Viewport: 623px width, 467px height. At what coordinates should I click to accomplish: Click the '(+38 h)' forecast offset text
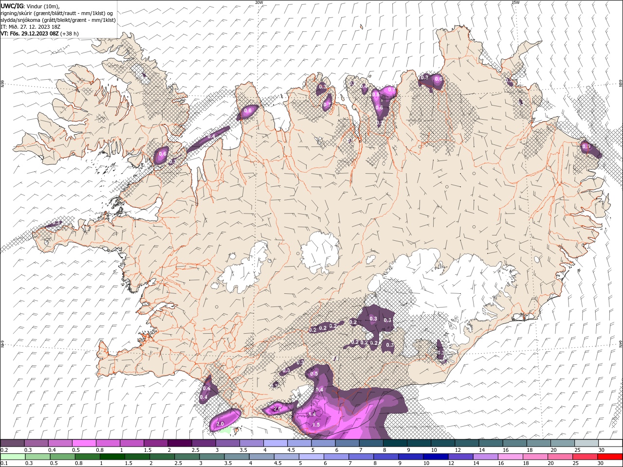point(70,34)
